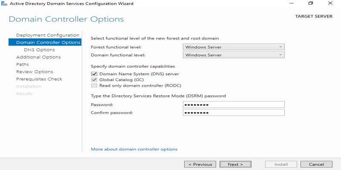Go to DNS Options step

click(x=39, y=50)
